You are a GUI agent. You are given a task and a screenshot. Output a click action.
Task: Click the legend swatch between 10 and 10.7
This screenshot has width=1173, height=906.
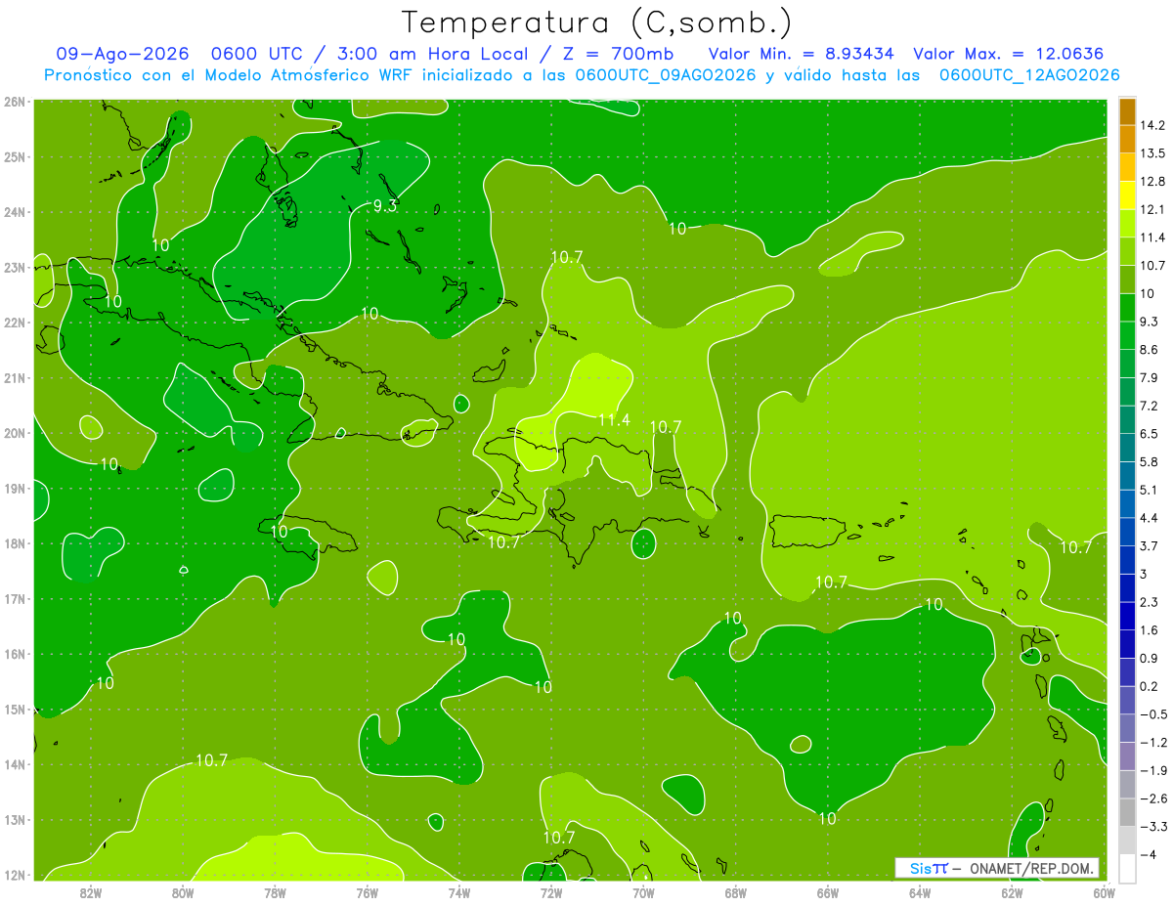click(x=1127, y=280)
